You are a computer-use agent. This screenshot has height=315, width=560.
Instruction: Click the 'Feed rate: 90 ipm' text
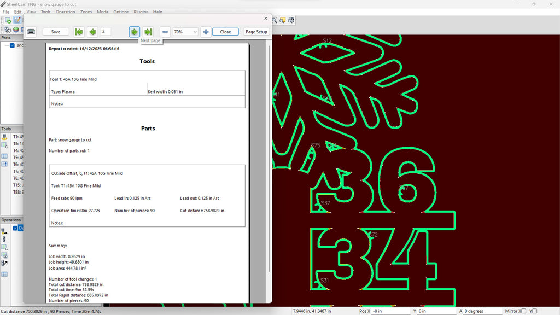[x=67, y=198]
